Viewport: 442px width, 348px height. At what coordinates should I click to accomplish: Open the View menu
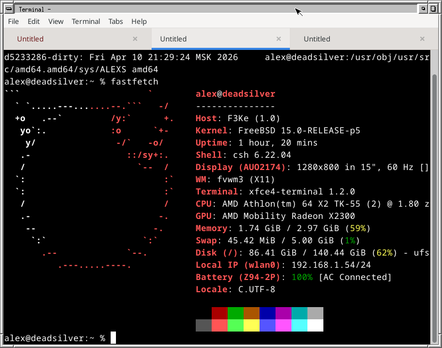(56, 21)
